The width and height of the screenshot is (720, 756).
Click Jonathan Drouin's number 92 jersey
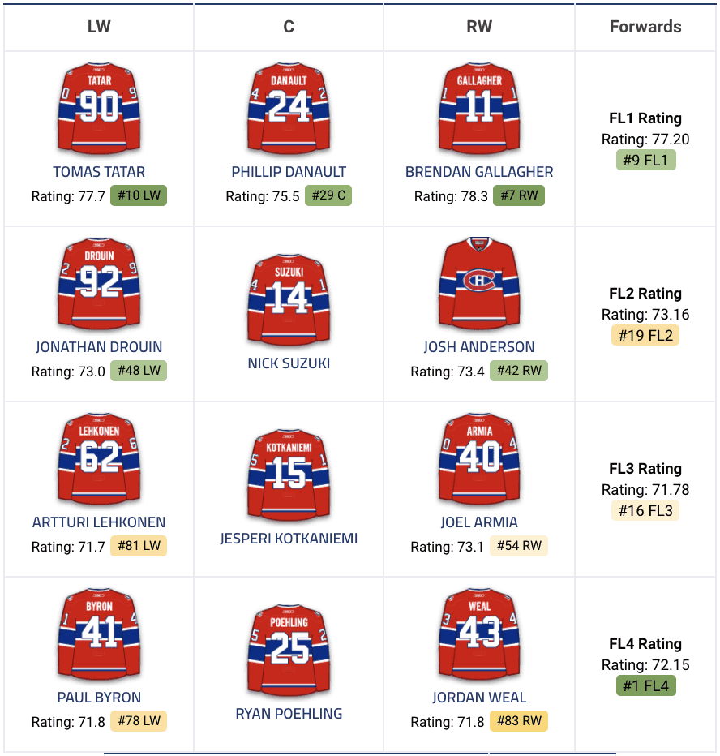click(x=99, y=284)
